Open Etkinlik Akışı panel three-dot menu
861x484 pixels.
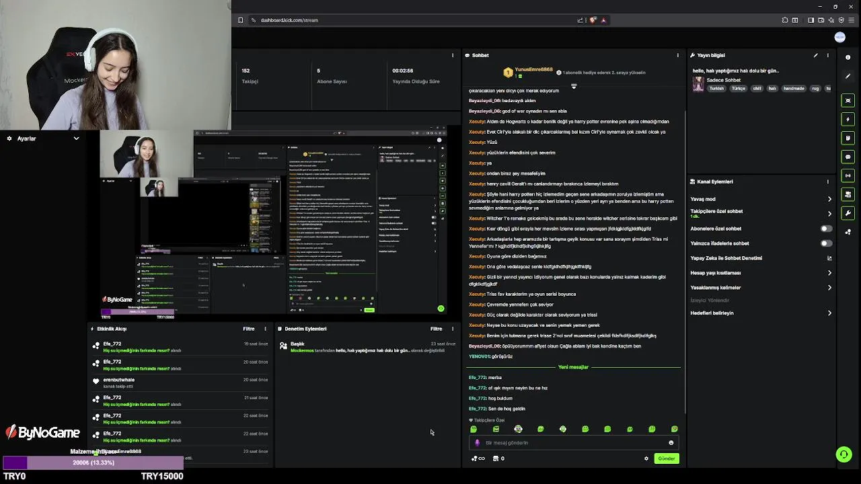[265, 329]
